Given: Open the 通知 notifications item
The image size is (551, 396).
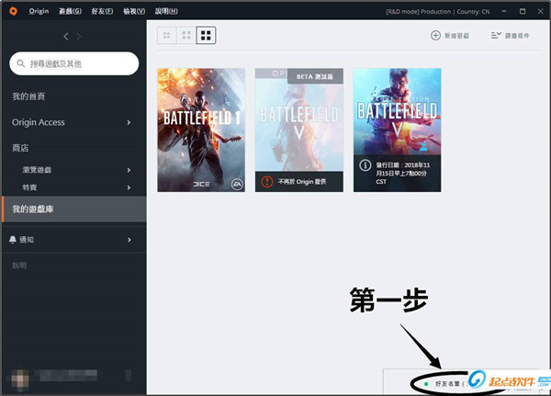Looking at the screenshot, I should [74, 240].
